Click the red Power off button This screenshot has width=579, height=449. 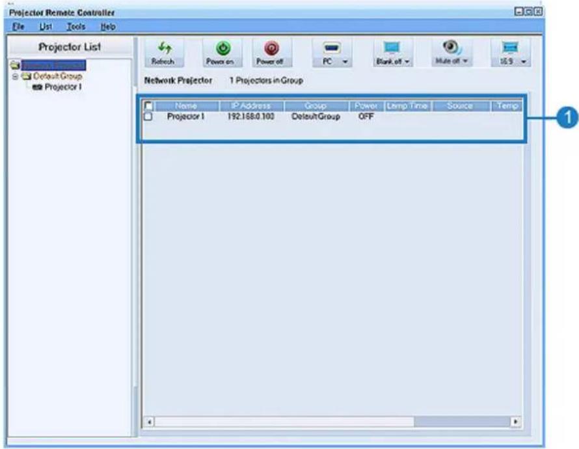click(x=272, y=53)
